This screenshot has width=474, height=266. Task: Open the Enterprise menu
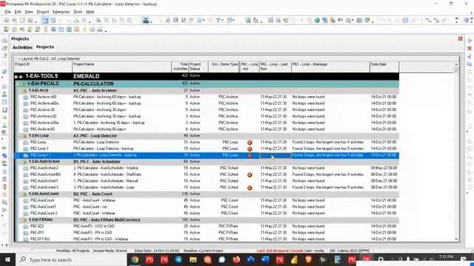[x=61, y=12]
